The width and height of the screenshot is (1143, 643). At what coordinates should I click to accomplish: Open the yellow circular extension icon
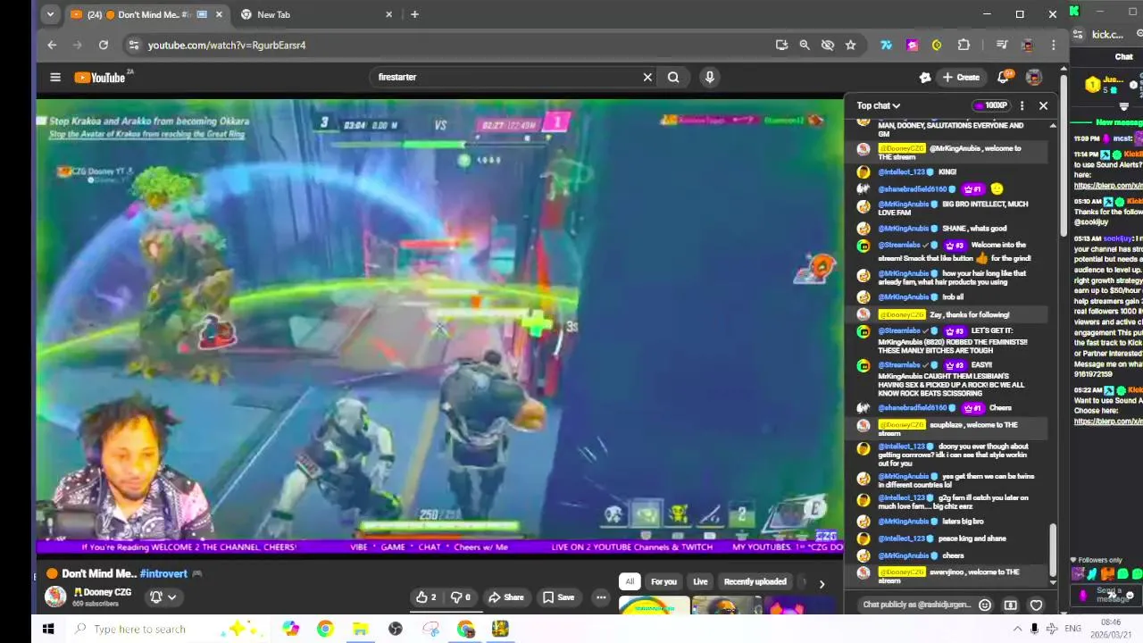tap(937, 45)
